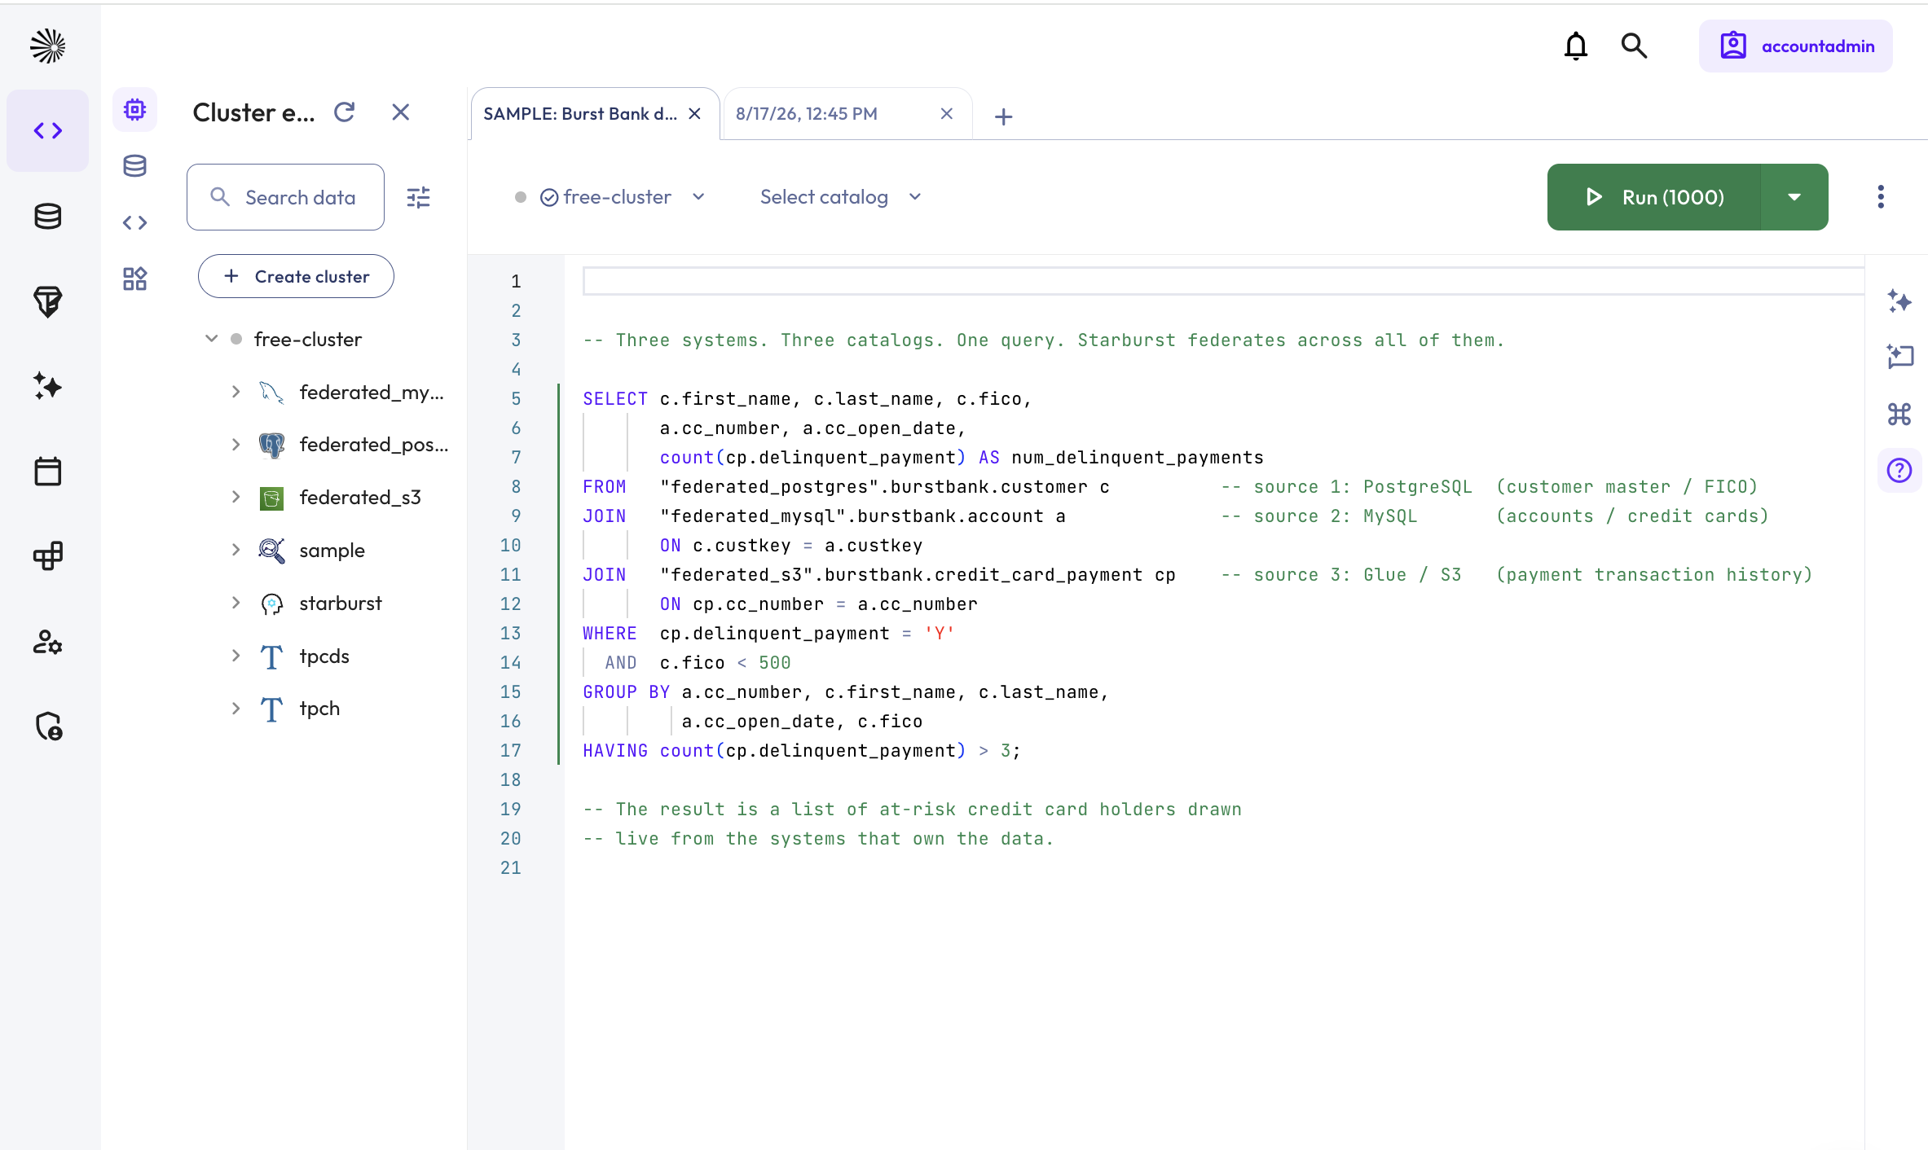The width and height of the screenshot is (1928, 1150).
Task: Open the AI assistant sparkle in editor
Action: tap(1899, 301)
